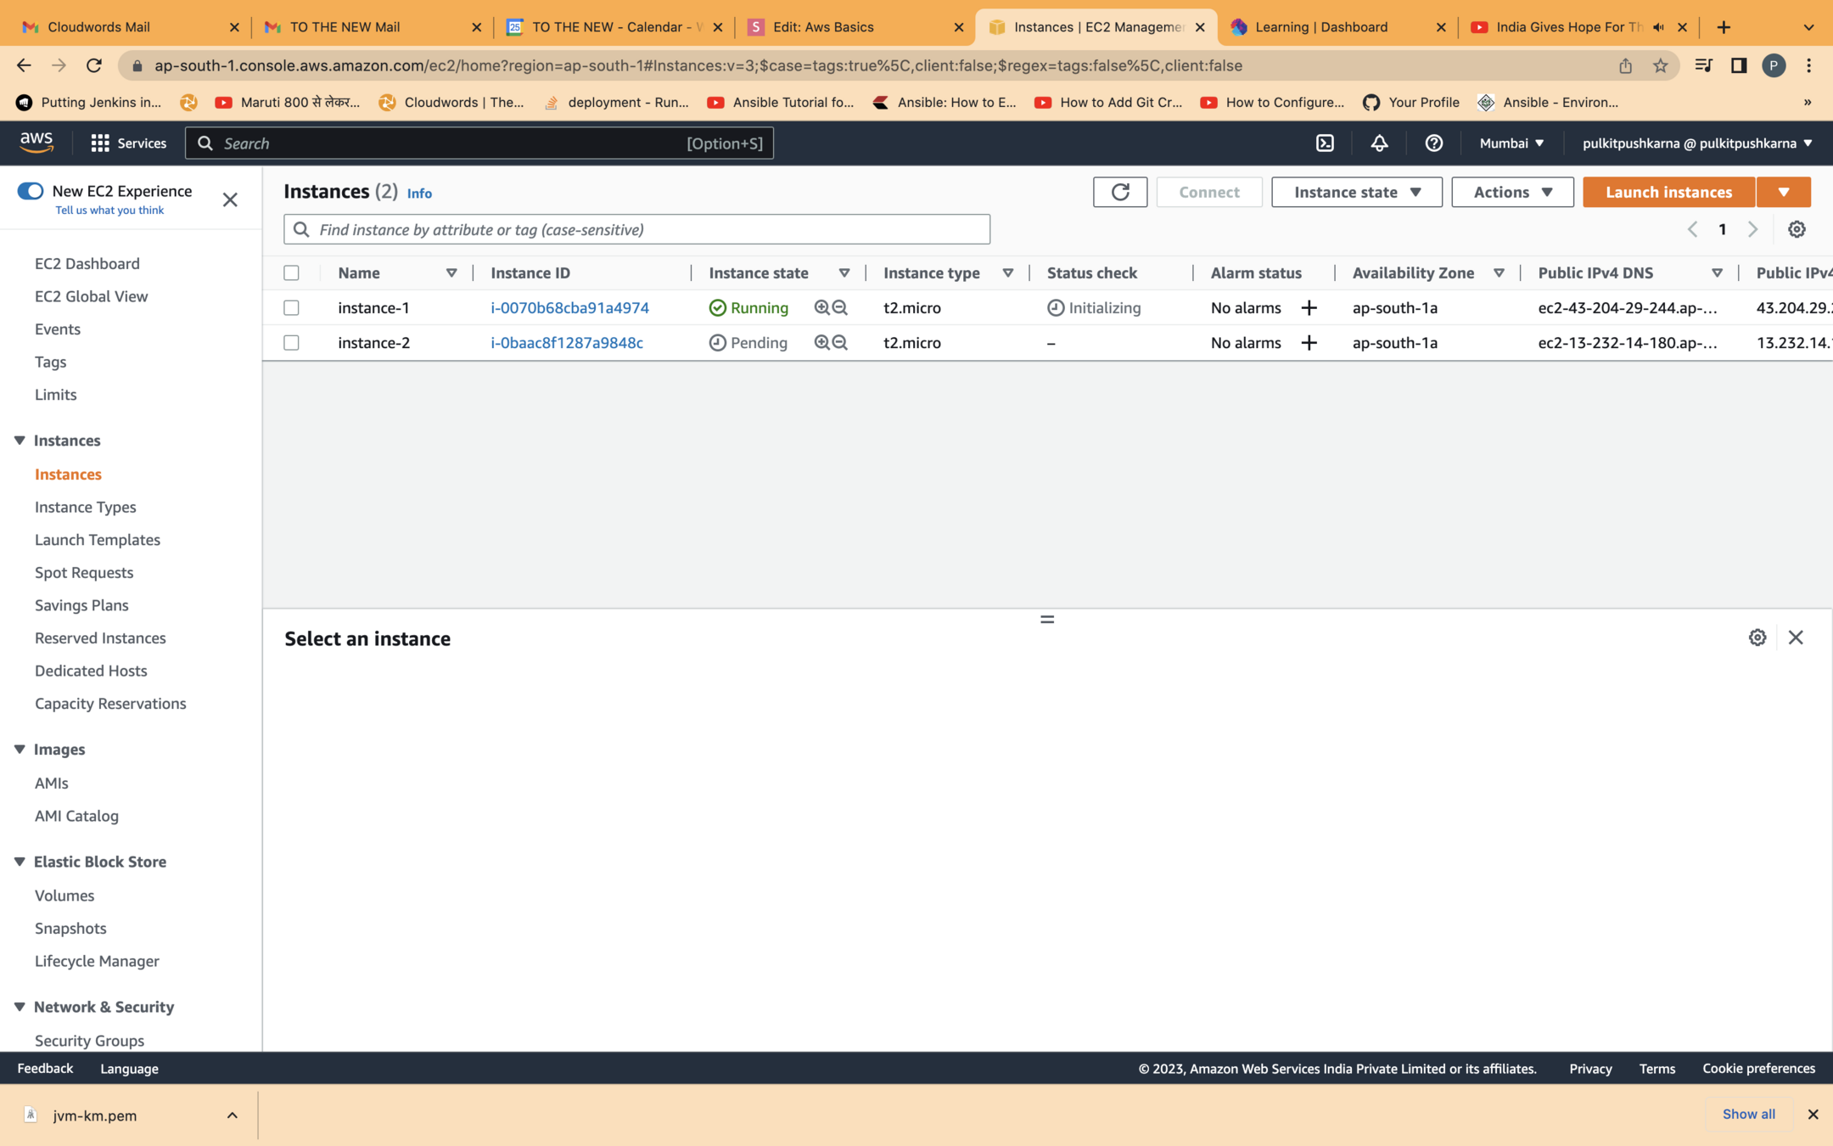Click zoom-in icon for instance-1 state

pos(821,307)
